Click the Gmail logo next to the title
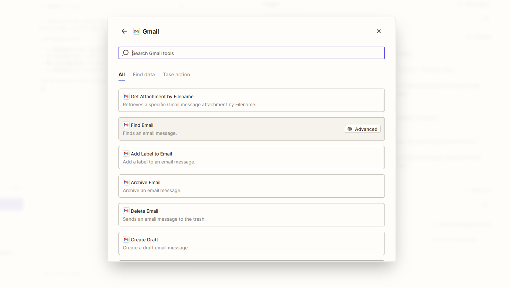Image resolution: width=510 pixels, height=288 pixels. [136, 31]
